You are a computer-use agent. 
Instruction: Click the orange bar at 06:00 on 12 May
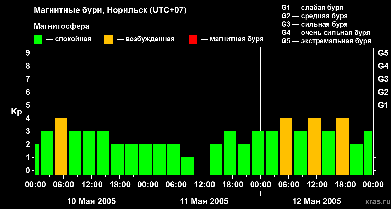(286, 146)
